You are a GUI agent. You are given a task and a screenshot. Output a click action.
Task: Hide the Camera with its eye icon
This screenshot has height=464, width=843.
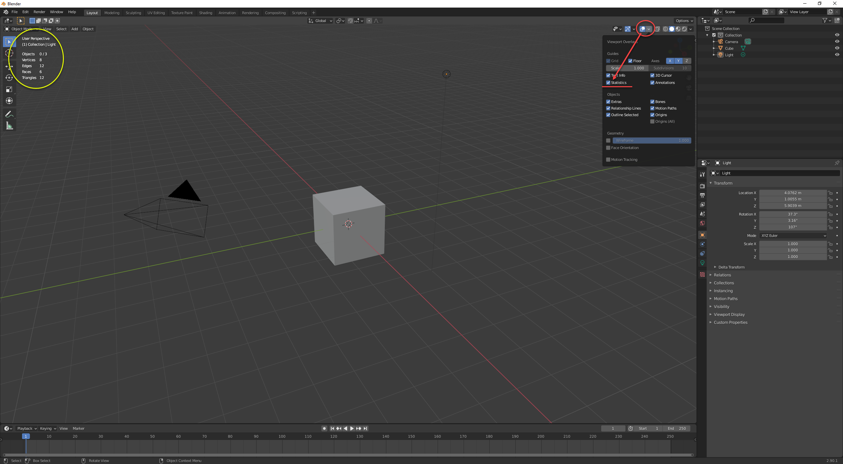(837, 41)
